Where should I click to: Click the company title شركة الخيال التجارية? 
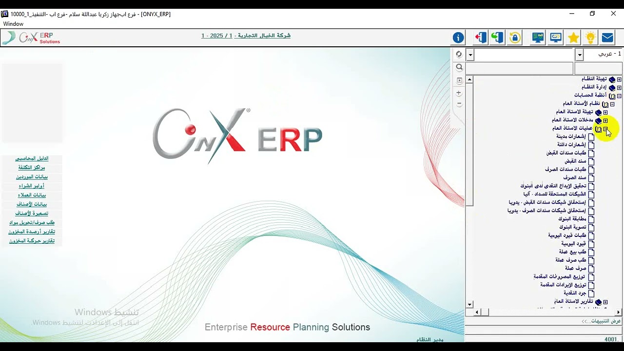pos(264,36)
